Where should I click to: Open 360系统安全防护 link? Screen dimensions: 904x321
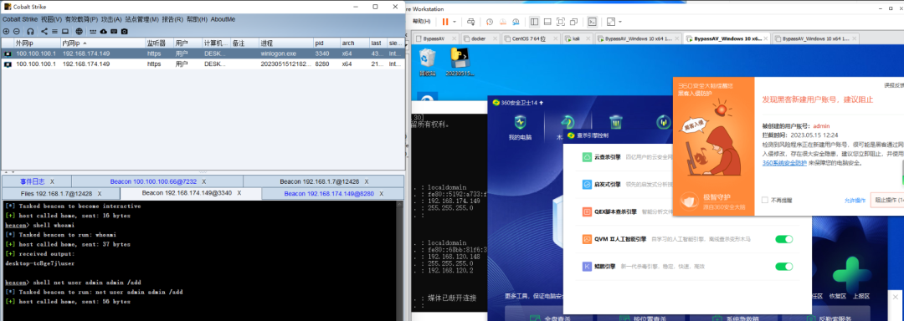click(784, 163)
